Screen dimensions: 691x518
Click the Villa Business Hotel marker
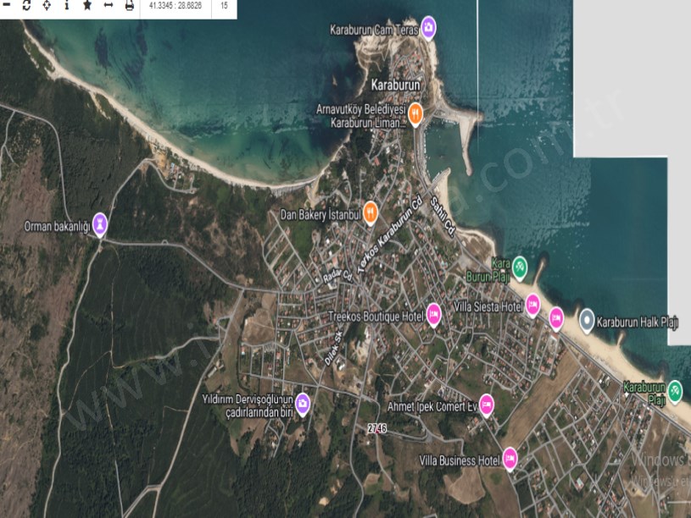click(508, 457)
